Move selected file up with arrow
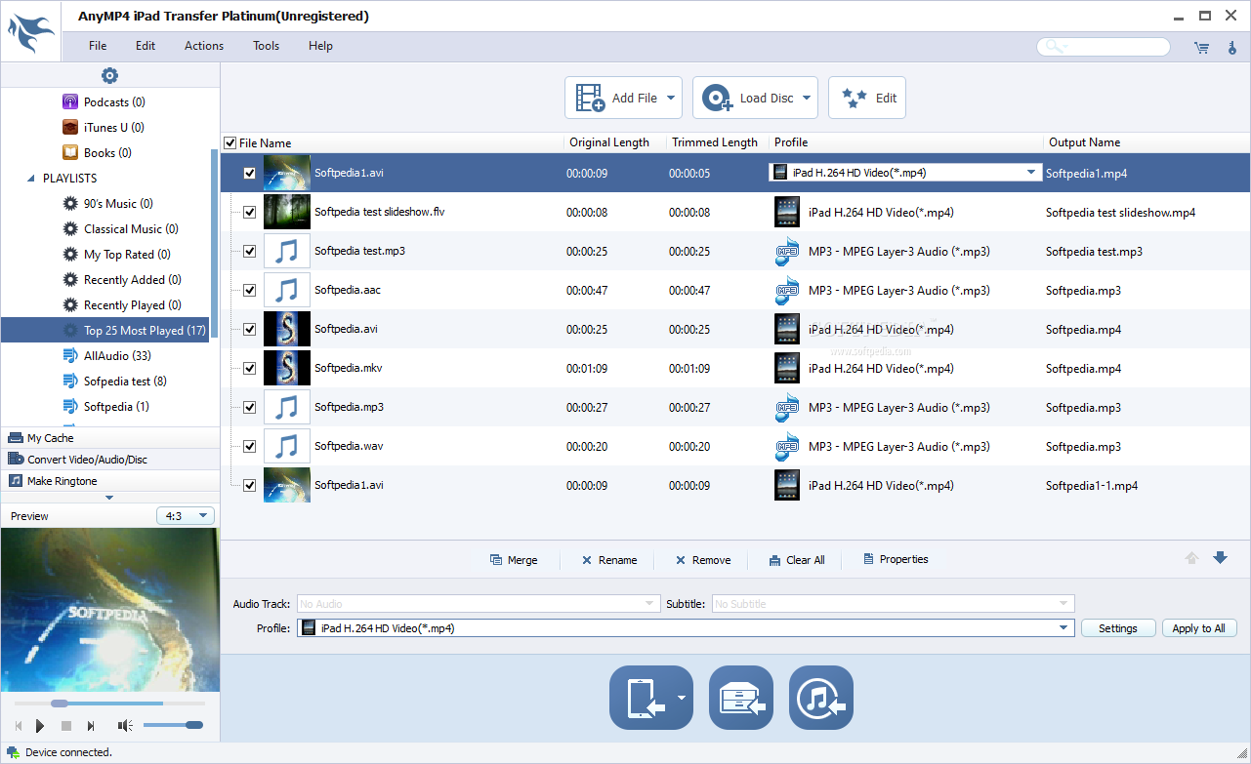1251x764 pixels. pyautogui.click(x=1191, y=558)
